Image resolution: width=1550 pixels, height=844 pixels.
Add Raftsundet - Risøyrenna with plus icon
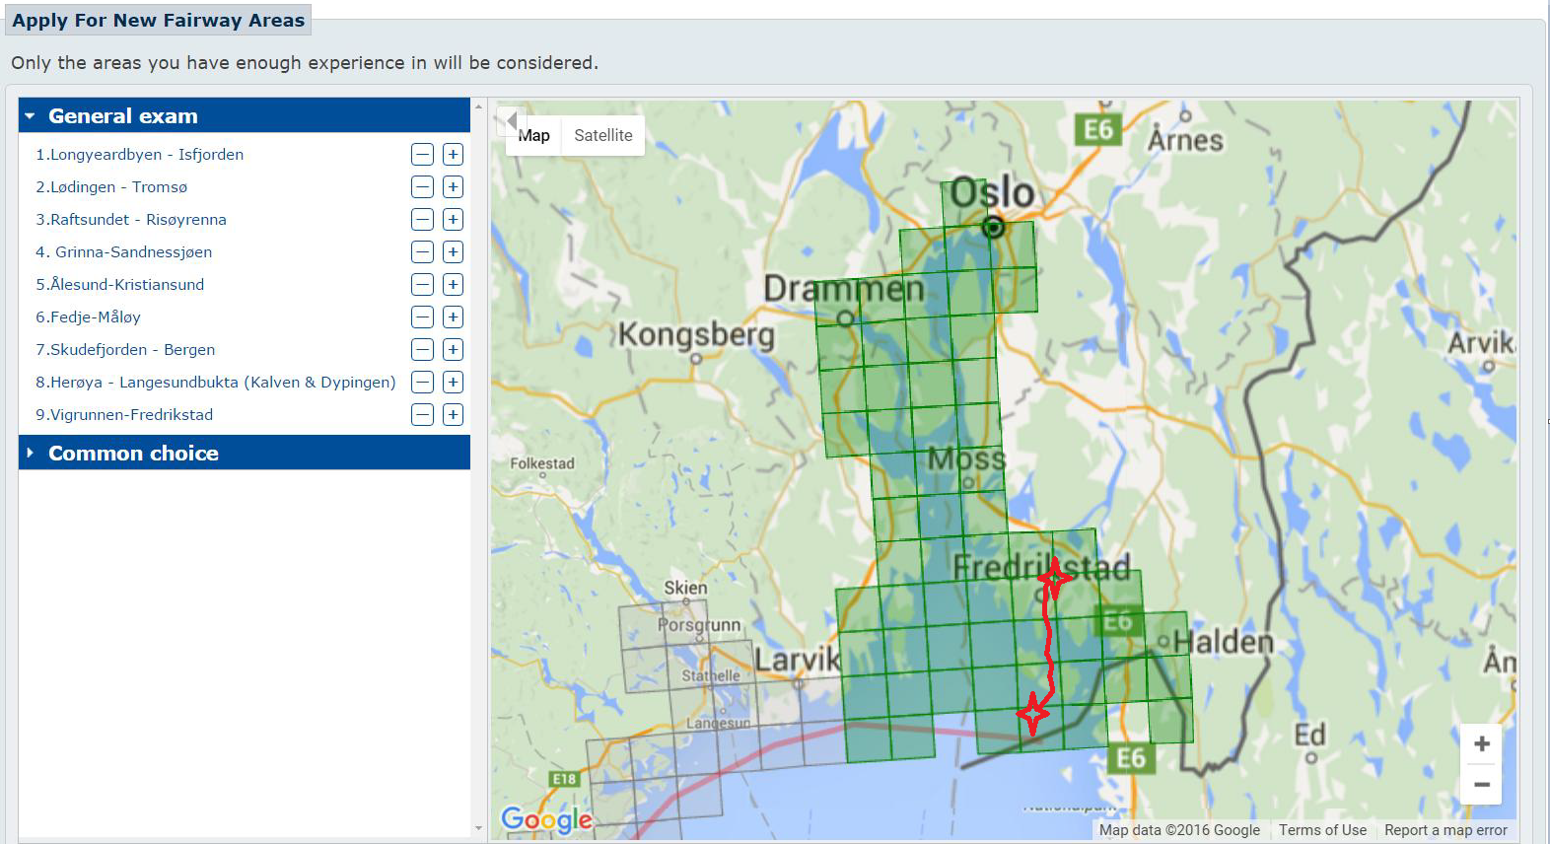coord(453,220)
